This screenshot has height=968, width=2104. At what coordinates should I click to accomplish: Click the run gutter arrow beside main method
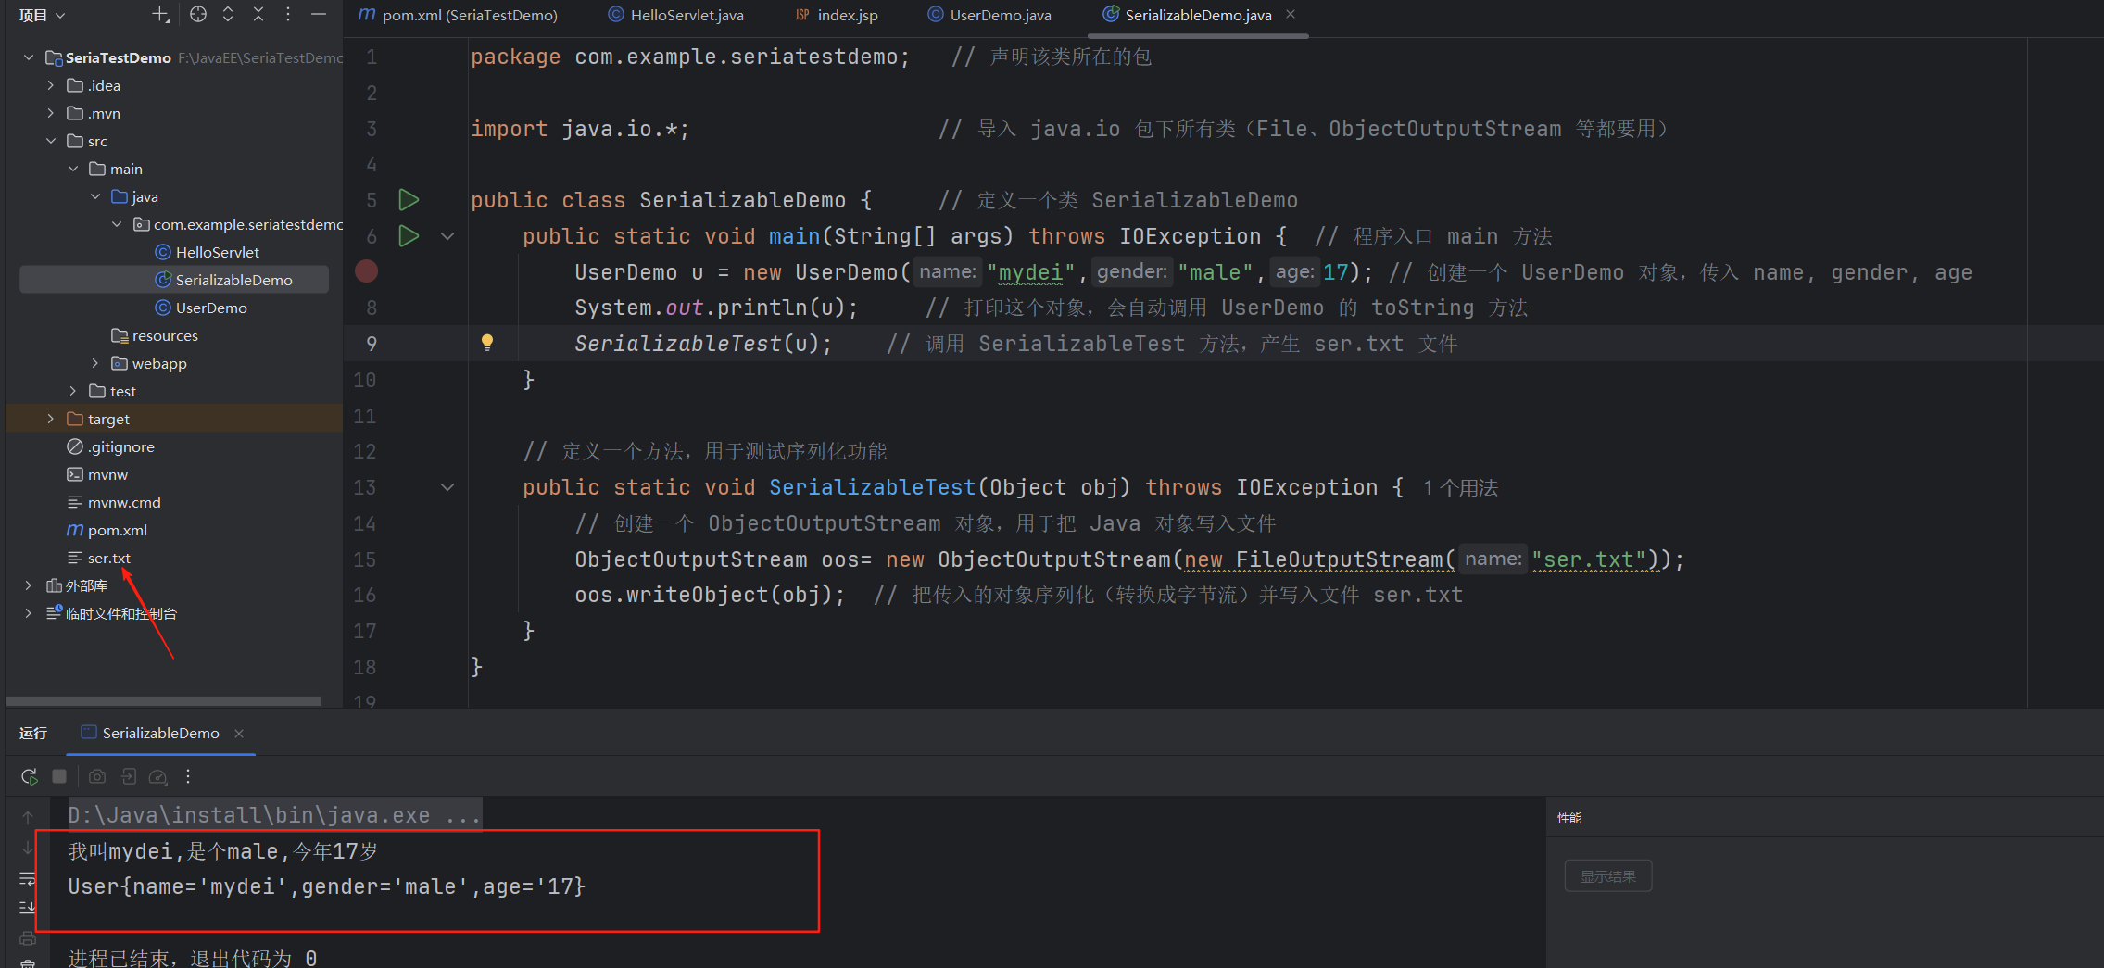(x=409, y=235)
